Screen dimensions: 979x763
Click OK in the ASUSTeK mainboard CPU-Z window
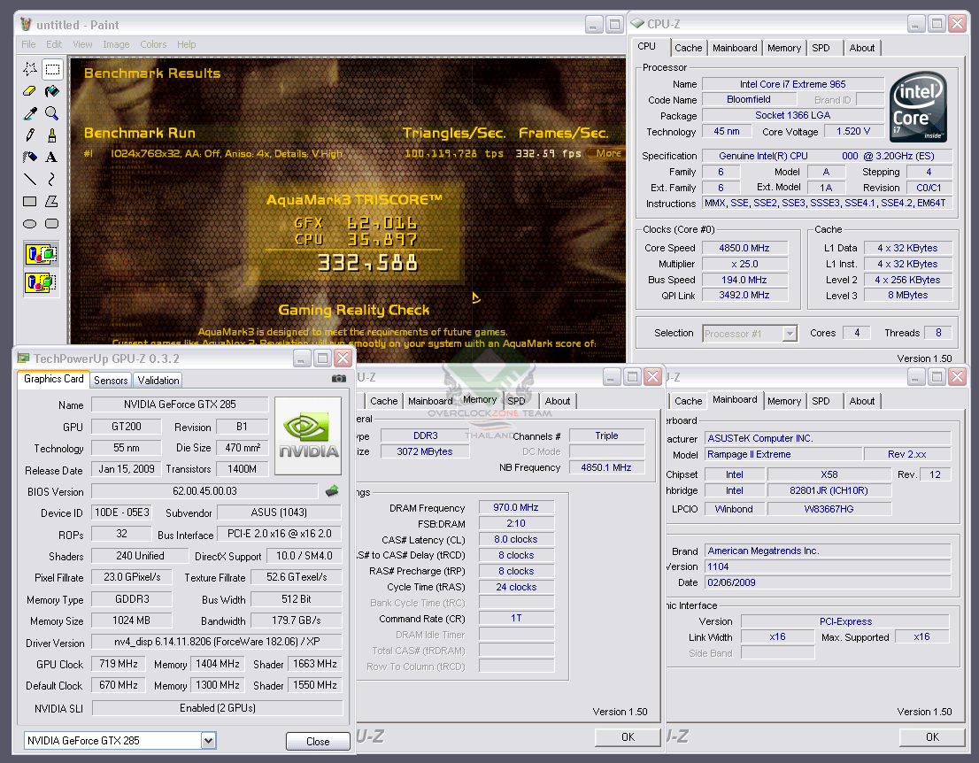point(932,737)
